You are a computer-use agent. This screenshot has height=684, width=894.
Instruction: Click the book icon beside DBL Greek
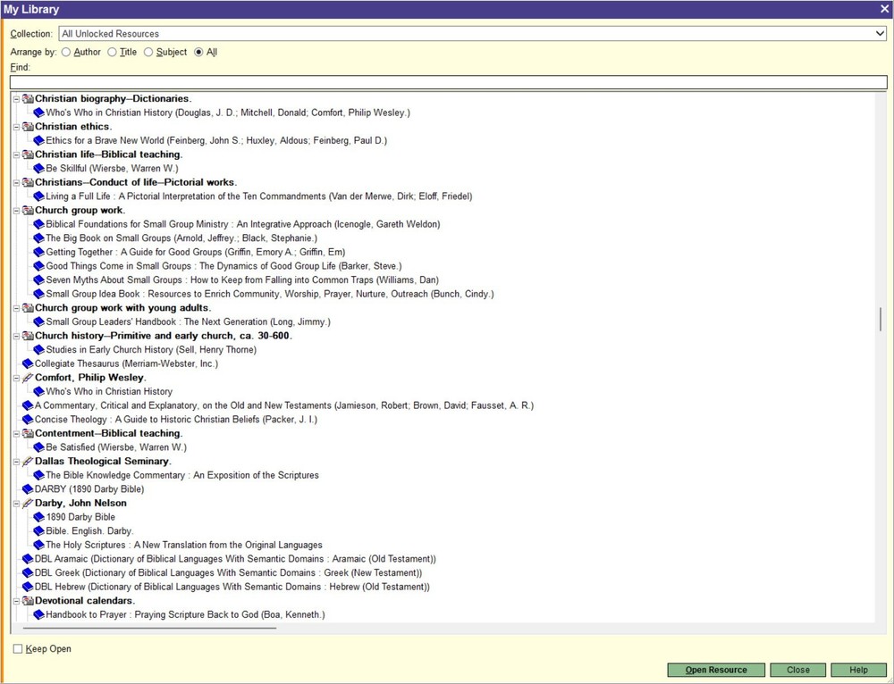pyautogui.click(x=28, y=573)
